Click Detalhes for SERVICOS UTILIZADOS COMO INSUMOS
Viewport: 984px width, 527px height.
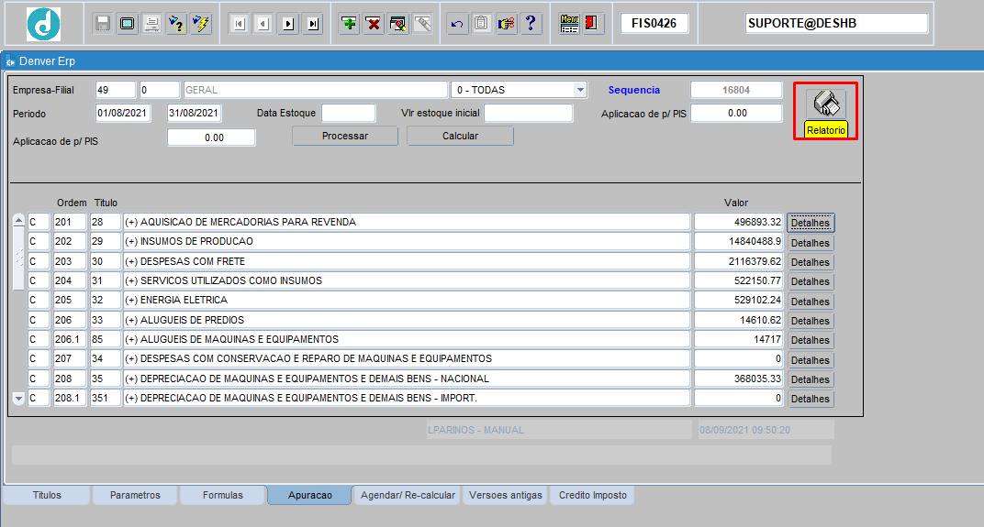point(811,281)
